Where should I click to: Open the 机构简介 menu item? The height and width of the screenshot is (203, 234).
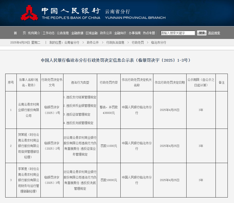[x=34, y=33]
